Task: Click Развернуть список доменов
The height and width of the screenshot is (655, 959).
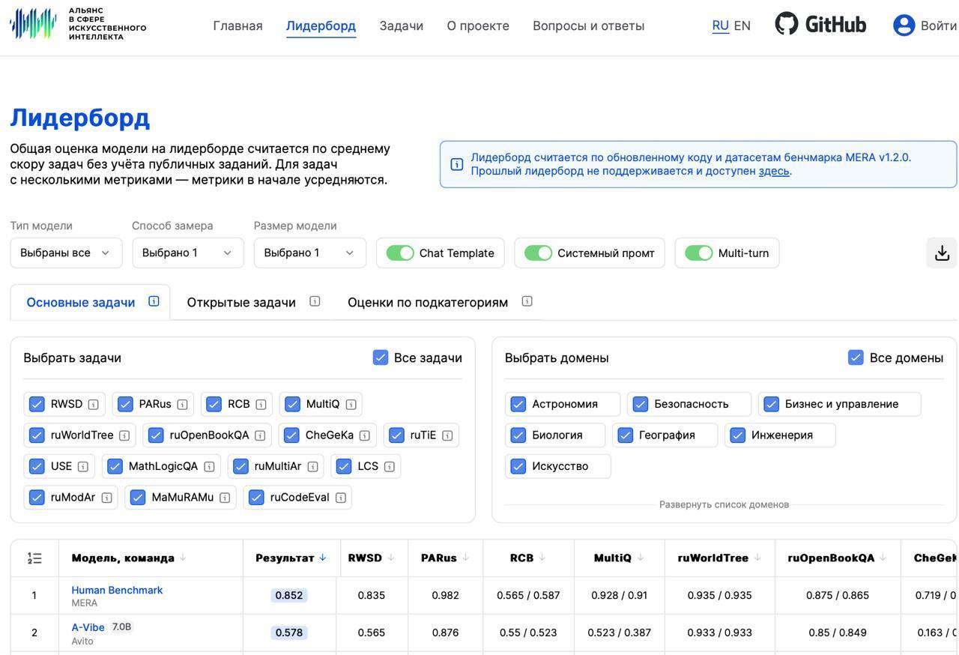Action: pos(725,504)
